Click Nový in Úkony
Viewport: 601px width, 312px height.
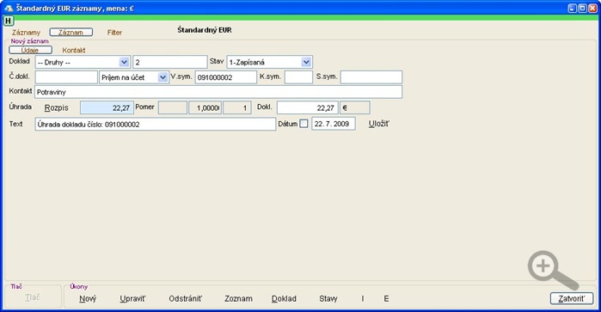tap(88, 298)
